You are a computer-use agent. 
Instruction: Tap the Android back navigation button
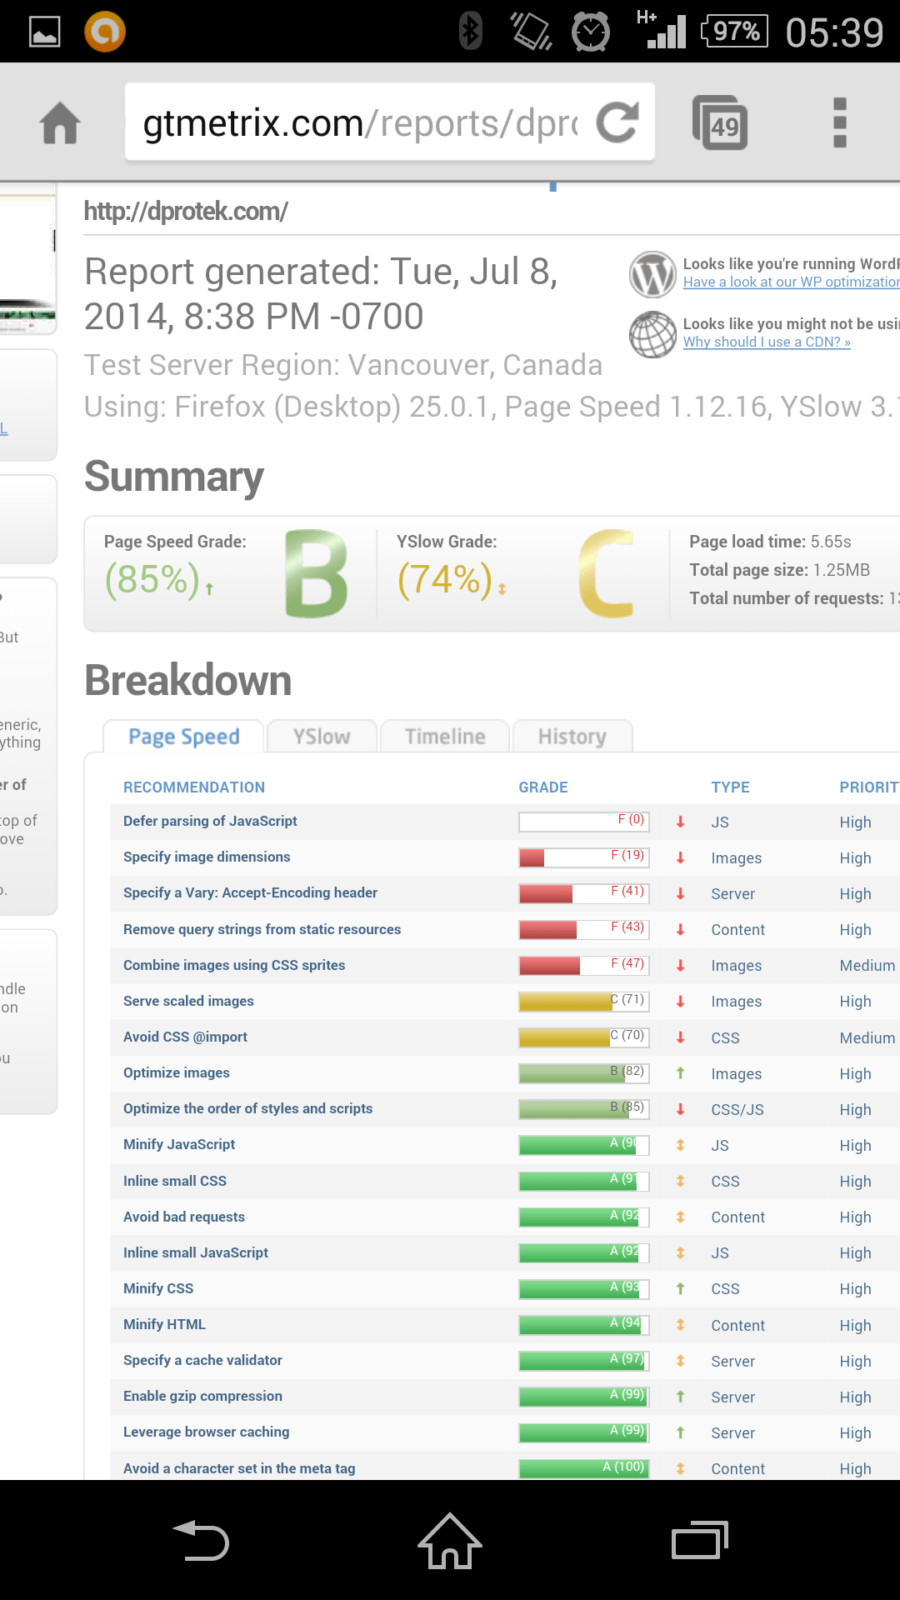point(201,1540)
